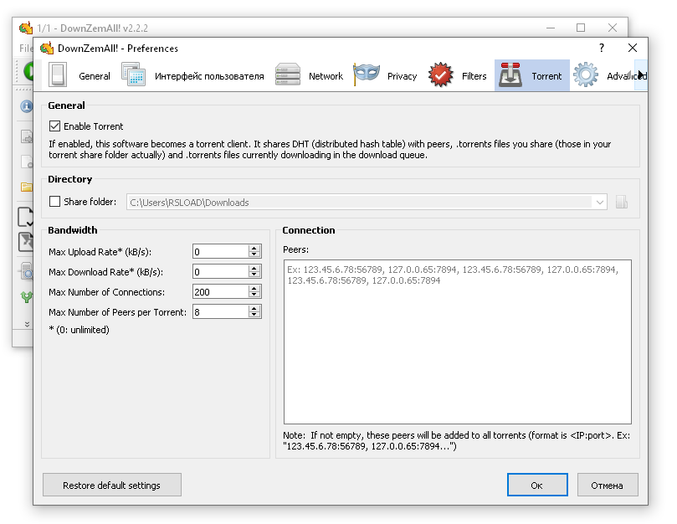
Task: Click the green arrow icon in main sidebar
Action: coord(27,297)
